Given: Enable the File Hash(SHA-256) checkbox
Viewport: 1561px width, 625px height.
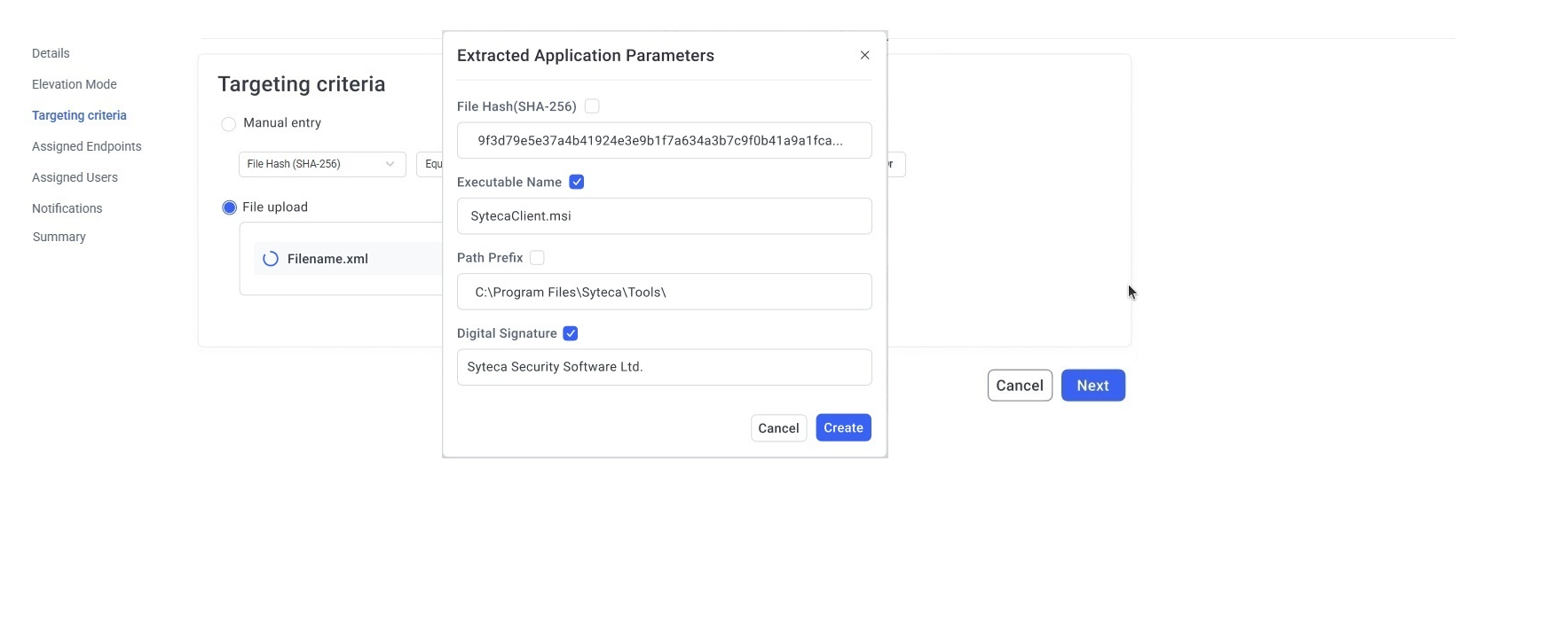Looking at the screenshot, I should [592, 106].
